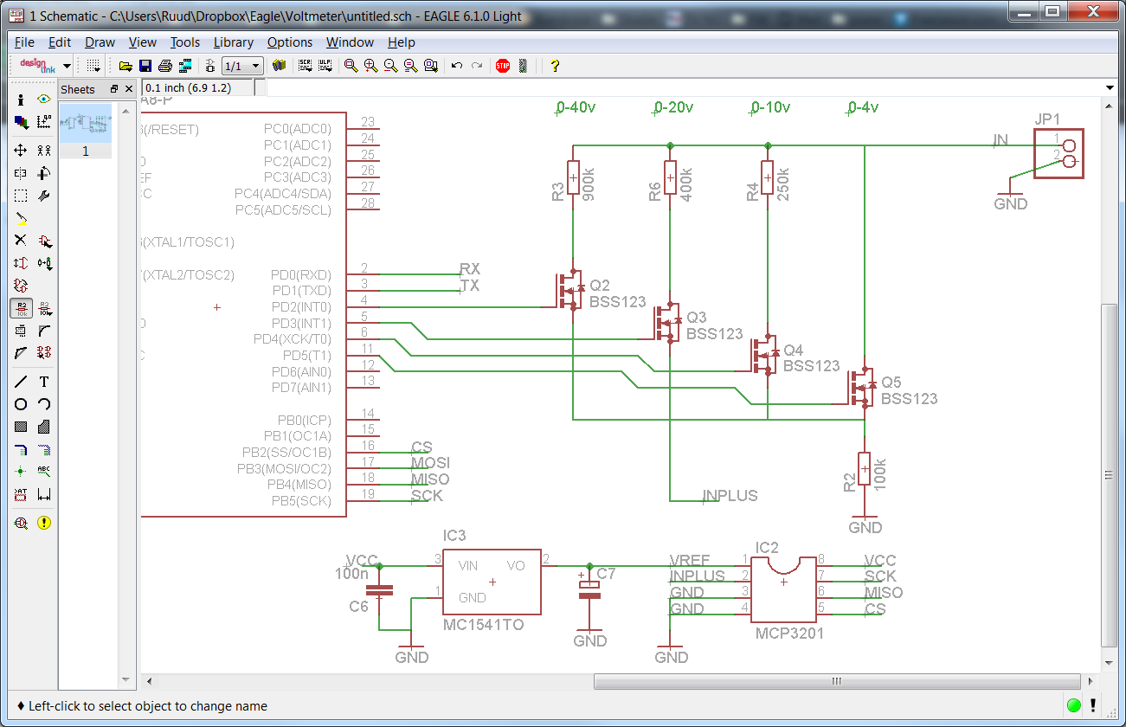This screenshot has width=1126, height=727.
Task: Select the Mirror tool
Action: (20, 172)
